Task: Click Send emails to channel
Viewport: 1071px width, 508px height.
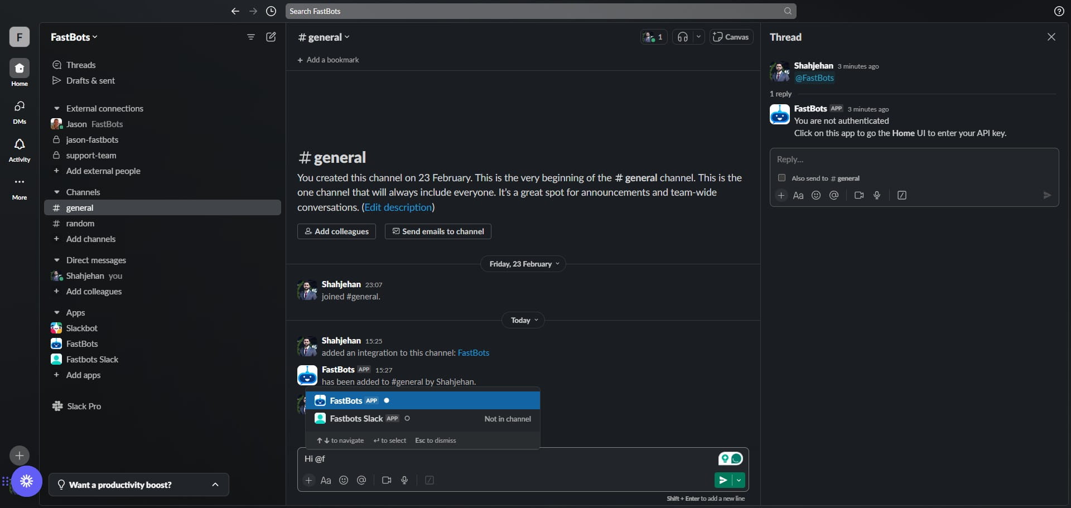Action: [438, 231]
